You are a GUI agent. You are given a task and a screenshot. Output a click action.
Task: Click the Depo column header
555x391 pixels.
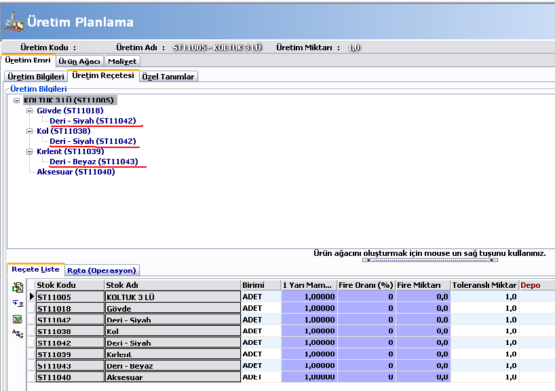pyautogui.click(x=537, y=285)
